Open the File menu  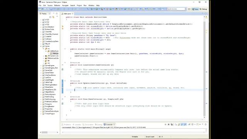pos(40,5)
